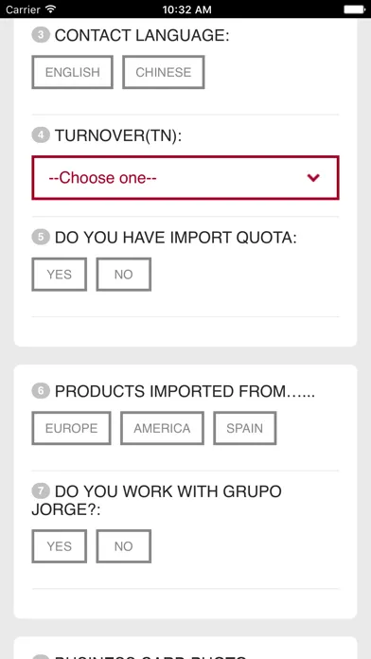Click the step 4 Turnover number badge
The width and height of the screenshot is (371, 659).
[x=41, y=135]
